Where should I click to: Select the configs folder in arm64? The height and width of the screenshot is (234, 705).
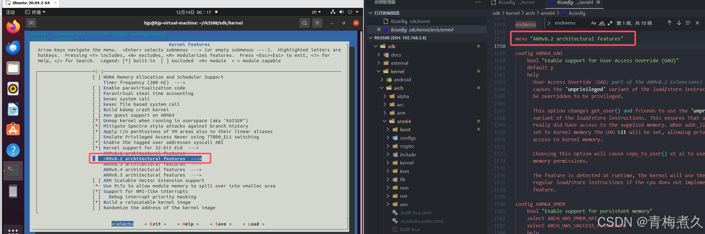pos(407,138)
